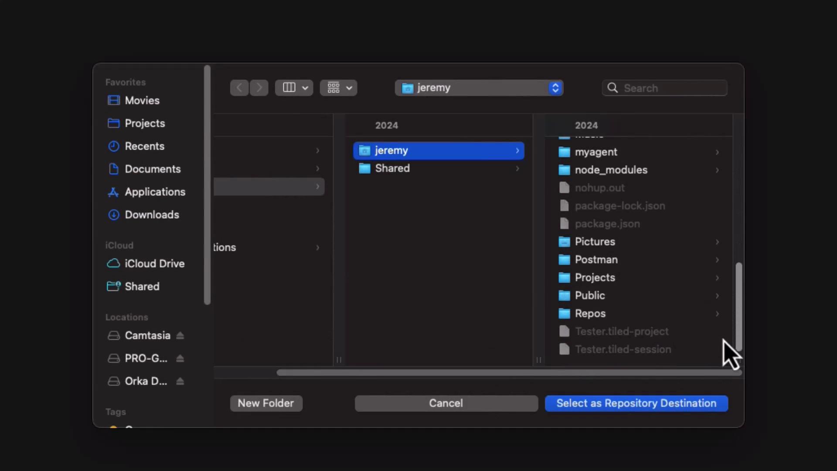Open Movies in the sidebar

[142, 100]
